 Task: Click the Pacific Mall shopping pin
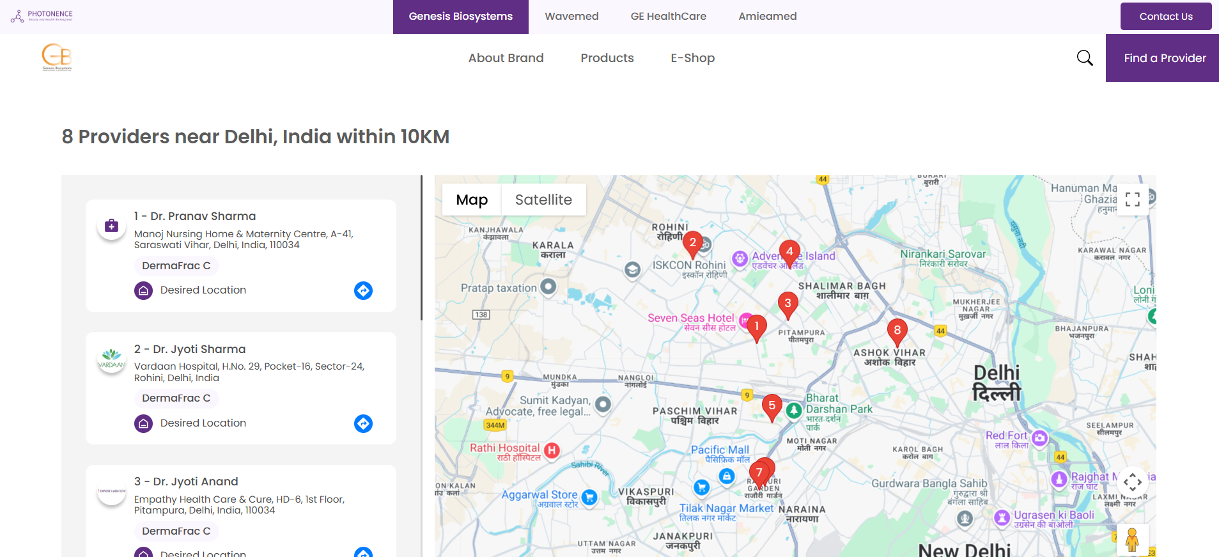[727, 476]
